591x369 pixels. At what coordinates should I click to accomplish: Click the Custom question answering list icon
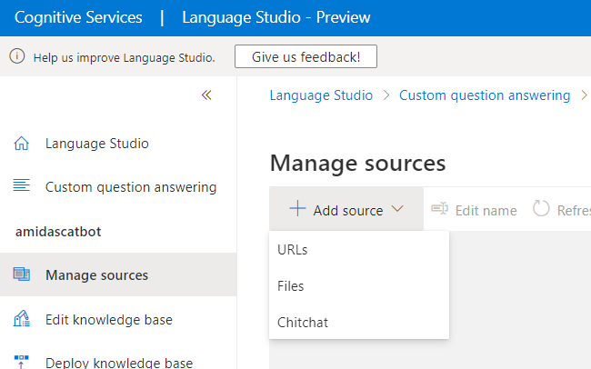[22, 186]
